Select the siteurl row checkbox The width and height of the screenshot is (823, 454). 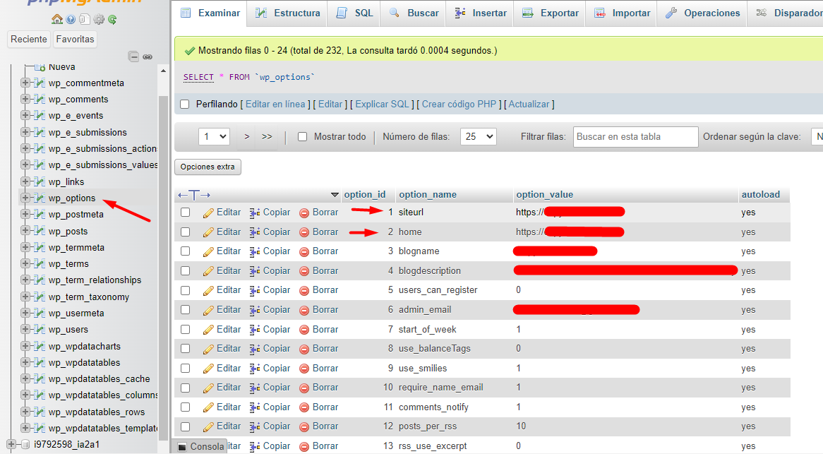point(185,212)
